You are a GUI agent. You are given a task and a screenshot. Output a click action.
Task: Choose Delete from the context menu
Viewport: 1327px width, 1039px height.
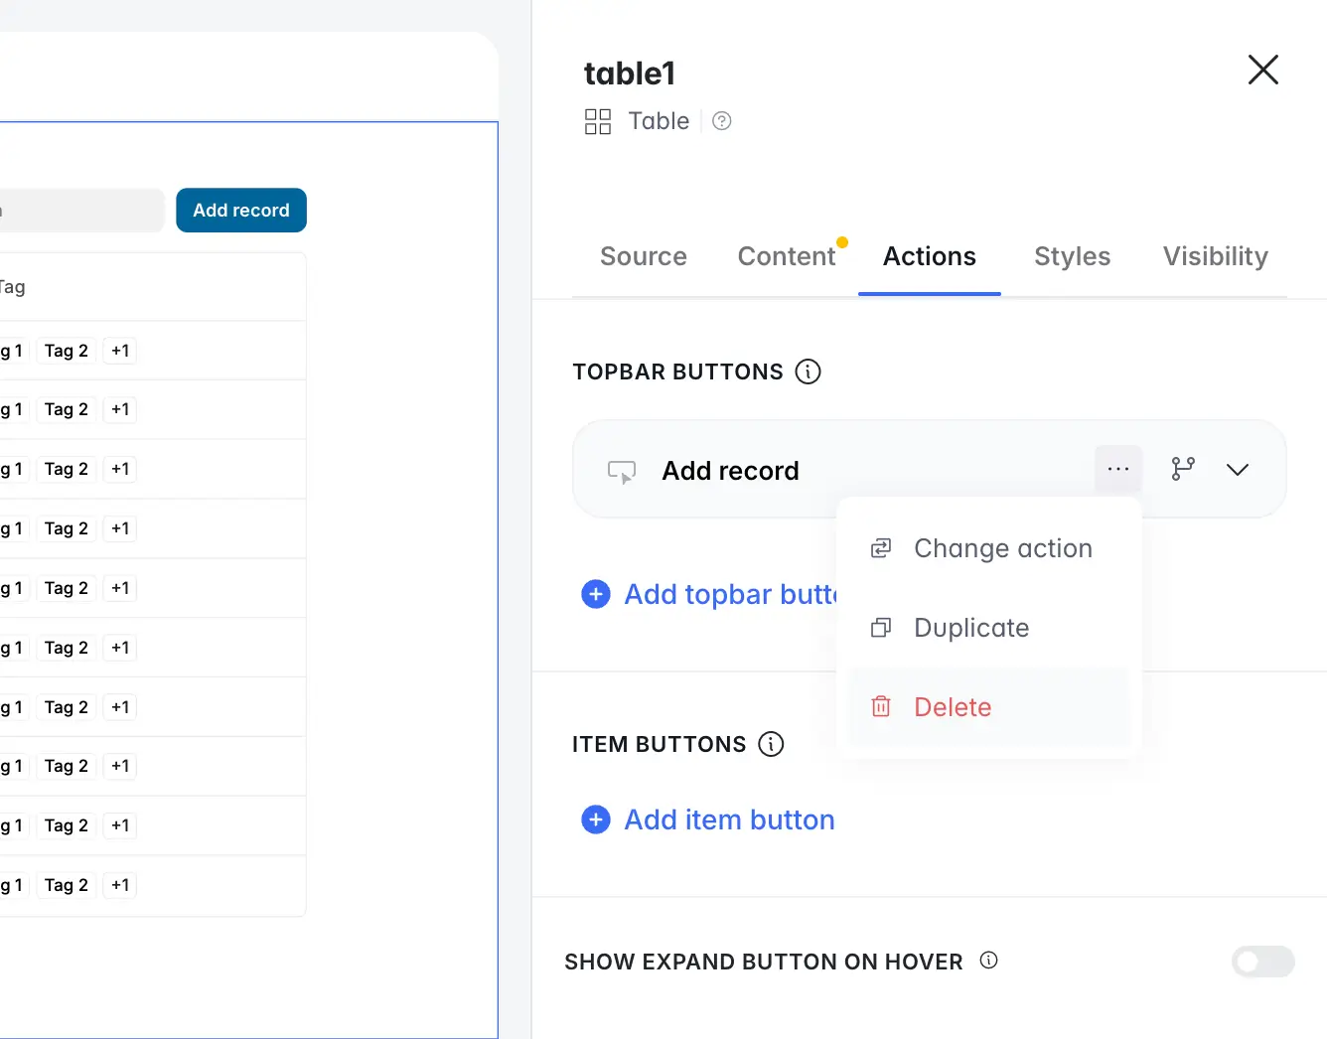click(x=989, y=707)
